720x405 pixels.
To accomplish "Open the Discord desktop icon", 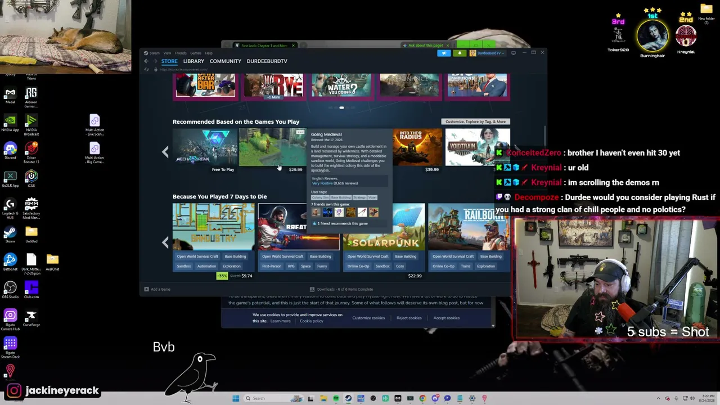I will [x=10, y=151].
